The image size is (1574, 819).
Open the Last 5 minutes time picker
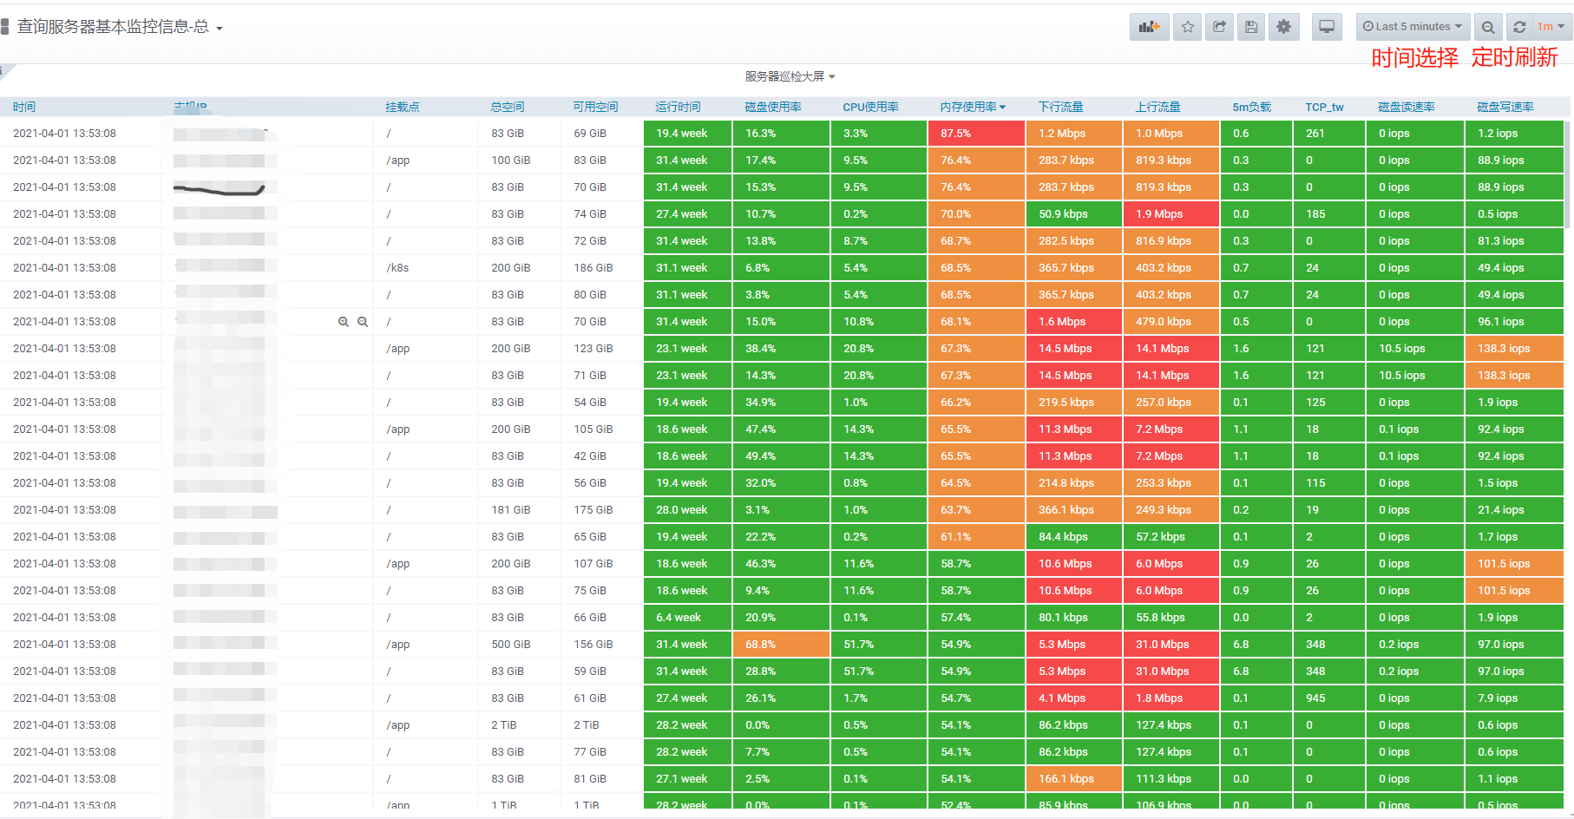pyautogui.click(x=1413, y=27)
